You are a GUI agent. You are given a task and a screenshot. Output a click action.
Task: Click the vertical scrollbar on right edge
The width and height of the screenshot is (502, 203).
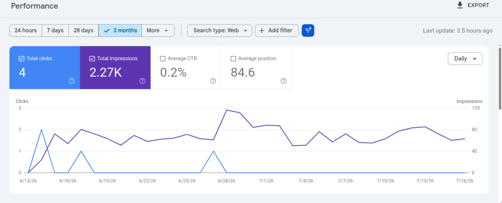tap(500, 78)
